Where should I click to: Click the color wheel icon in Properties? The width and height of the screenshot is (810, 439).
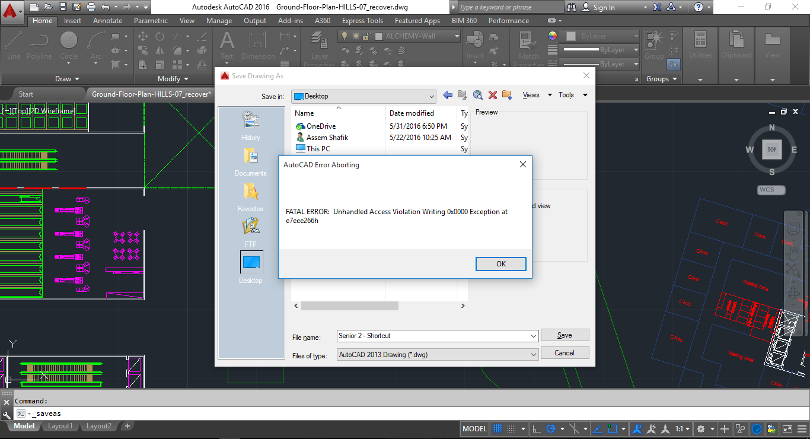click(553, 36)
